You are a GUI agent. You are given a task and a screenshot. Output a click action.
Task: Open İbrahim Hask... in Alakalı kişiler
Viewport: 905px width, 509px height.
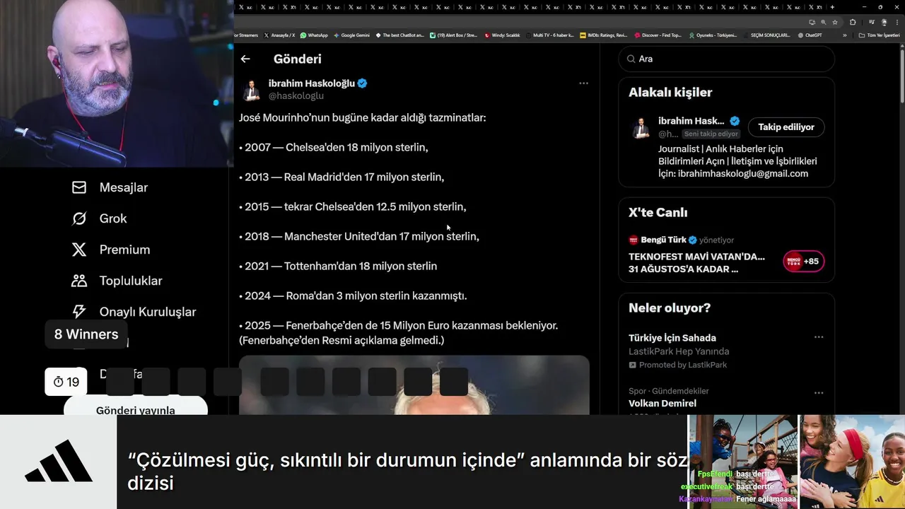(691, 121)
